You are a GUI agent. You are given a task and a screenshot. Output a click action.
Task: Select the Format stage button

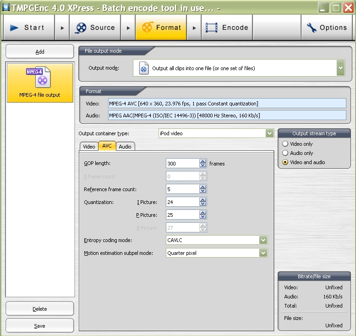(161, 28)
